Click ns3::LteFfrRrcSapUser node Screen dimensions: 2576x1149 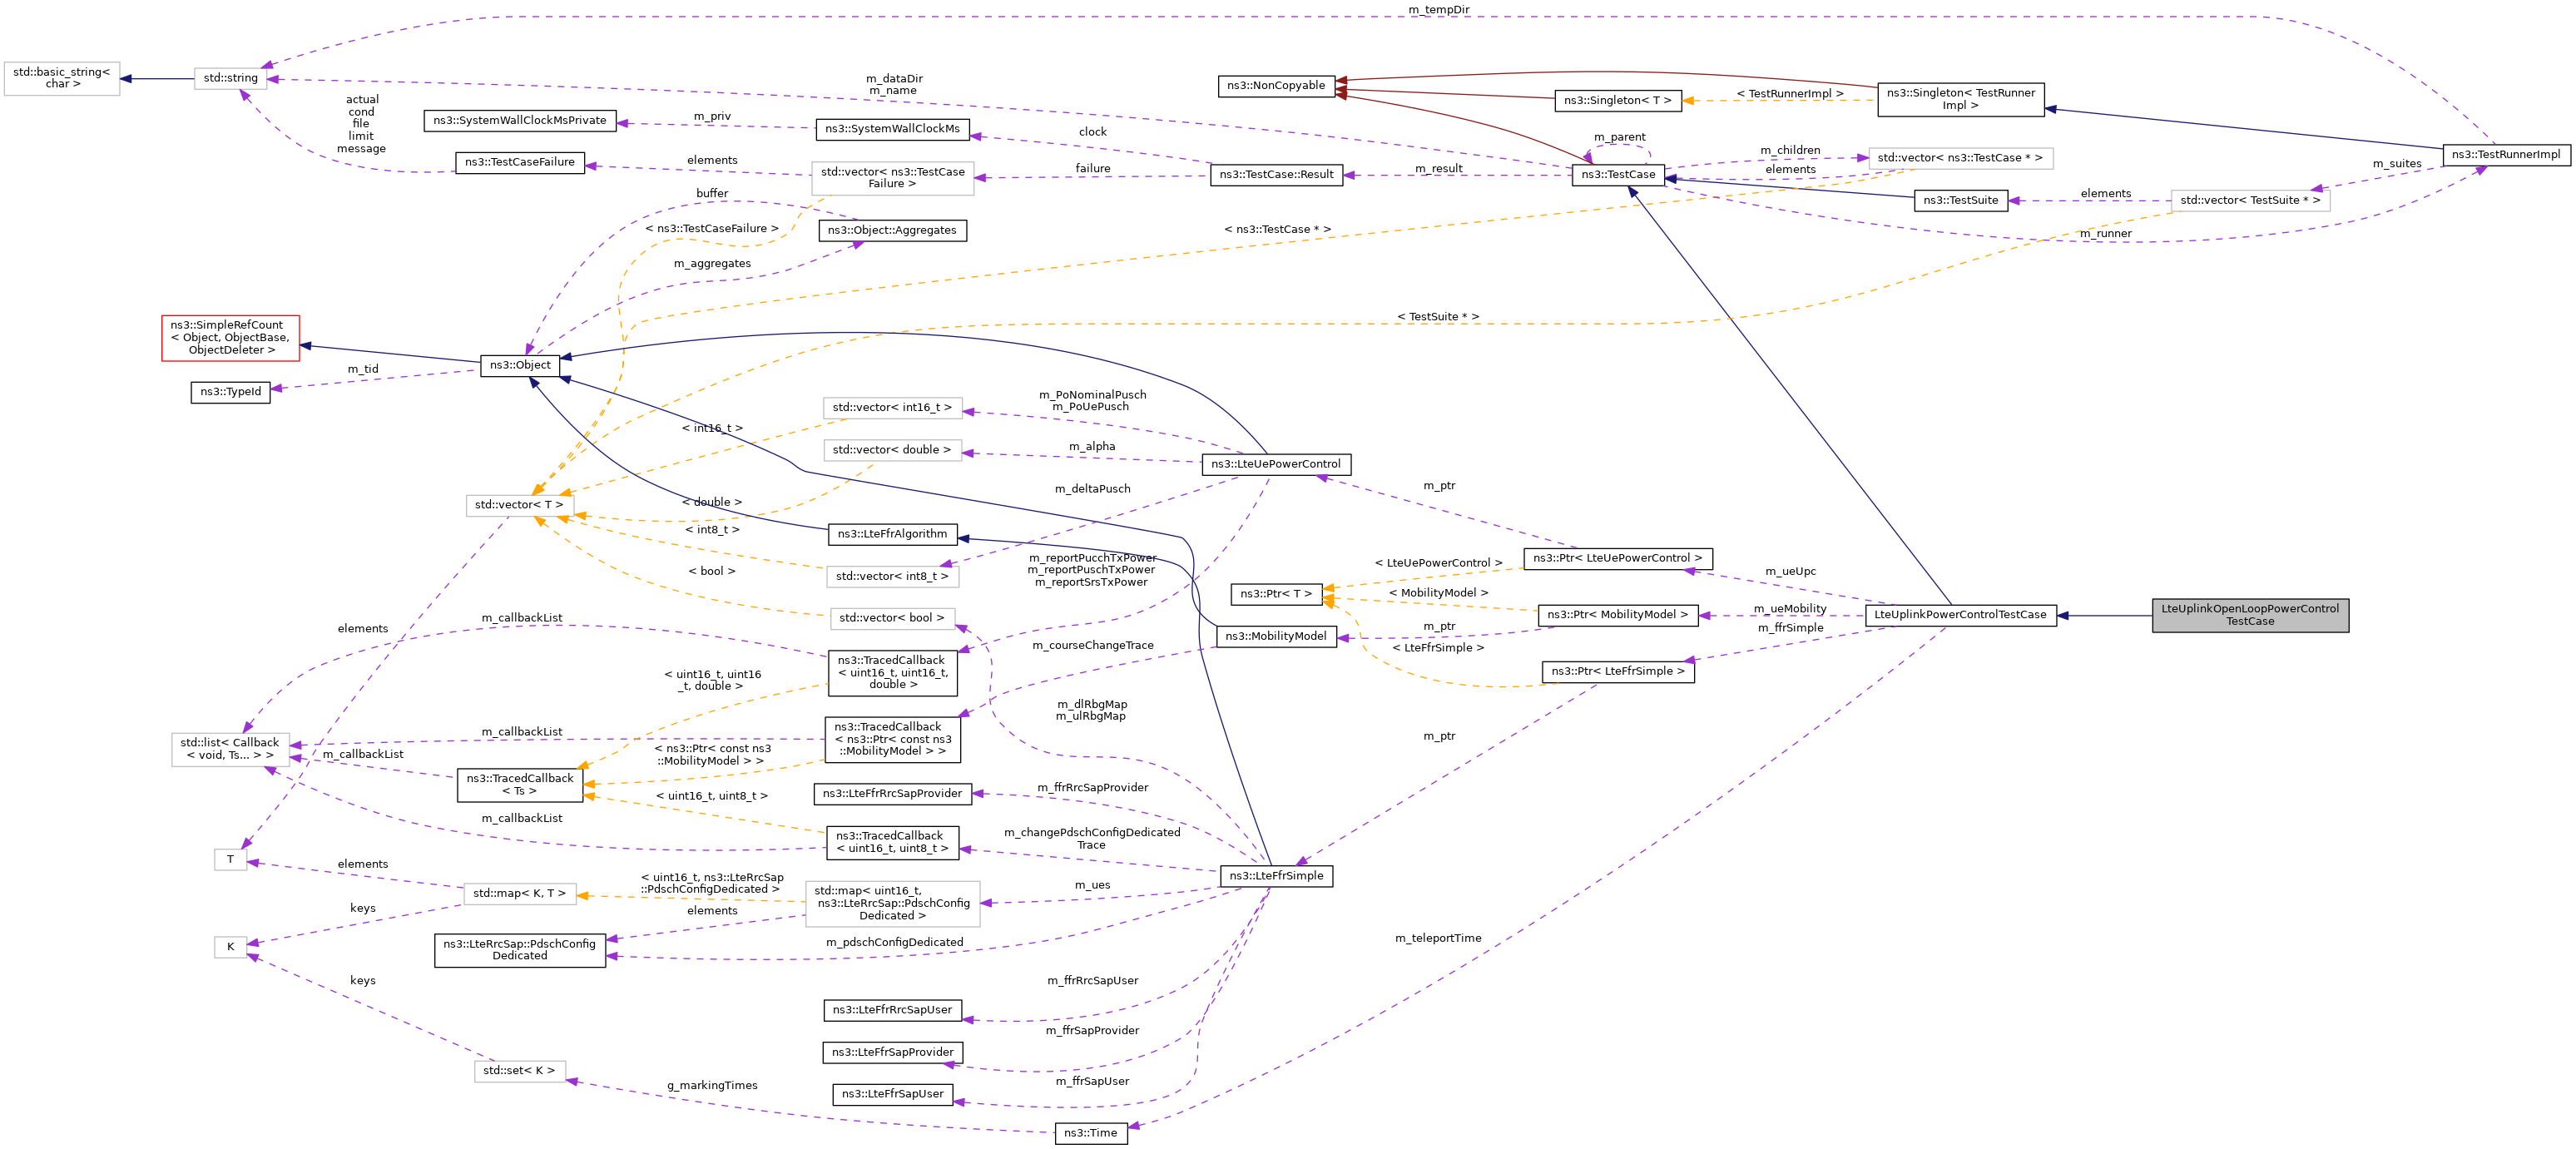coord(892,1010)
